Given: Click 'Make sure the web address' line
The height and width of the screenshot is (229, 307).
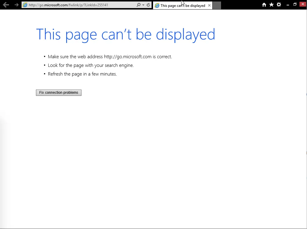Looking at the screenshot, I should (x=110, y=57).
